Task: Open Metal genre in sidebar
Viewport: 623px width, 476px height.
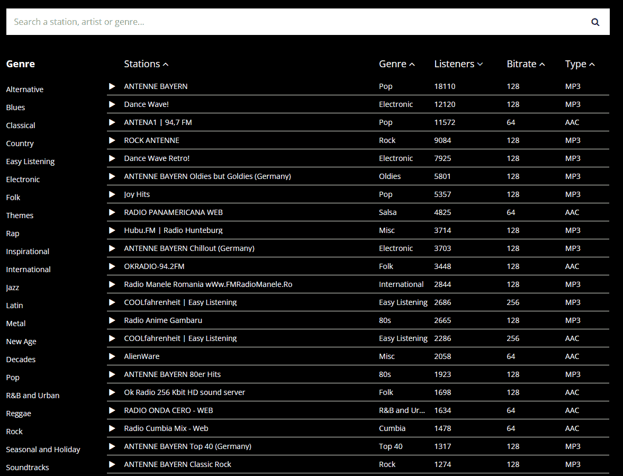Action: pos(16,324)
